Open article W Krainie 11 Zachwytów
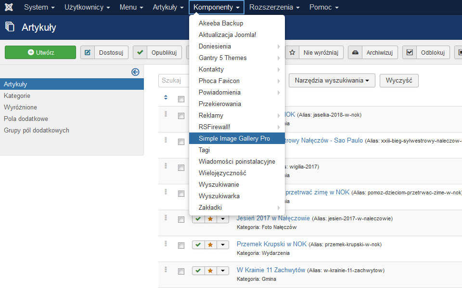 tap(271, 270)
